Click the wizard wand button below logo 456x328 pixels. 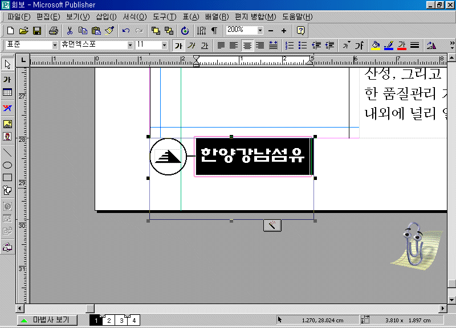272,225
